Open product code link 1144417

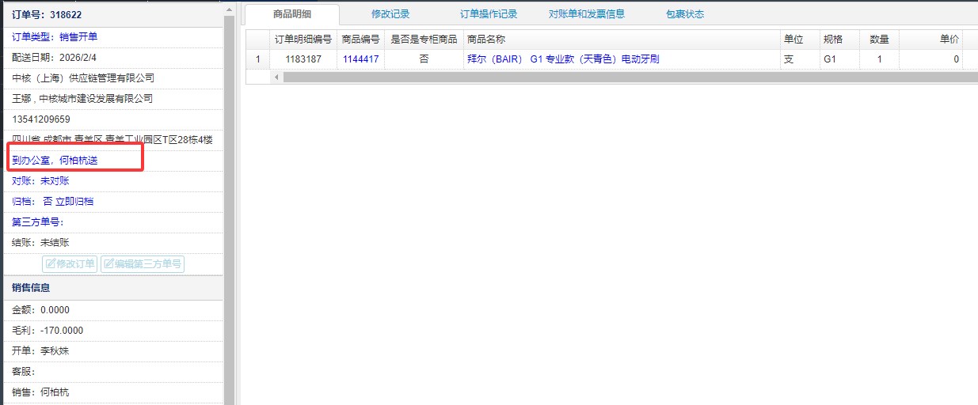360,59
